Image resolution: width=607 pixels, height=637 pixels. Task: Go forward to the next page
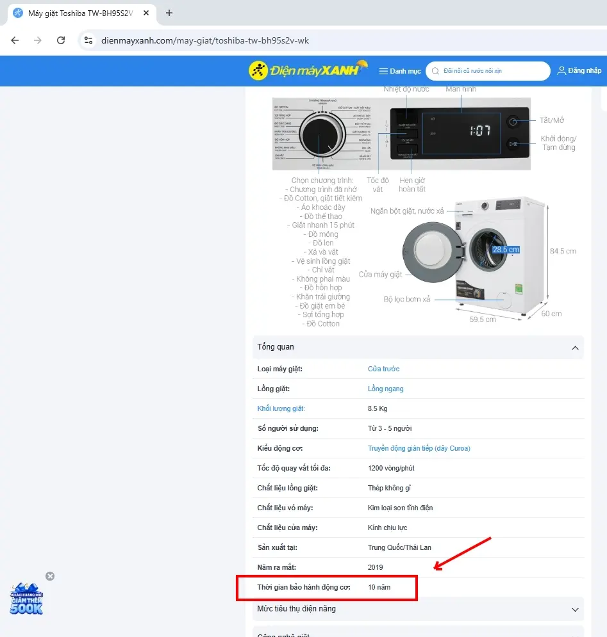pos(38,40)
